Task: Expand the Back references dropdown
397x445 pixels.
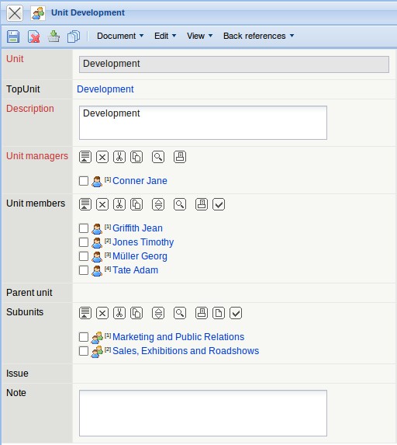Action: (258, 36)
